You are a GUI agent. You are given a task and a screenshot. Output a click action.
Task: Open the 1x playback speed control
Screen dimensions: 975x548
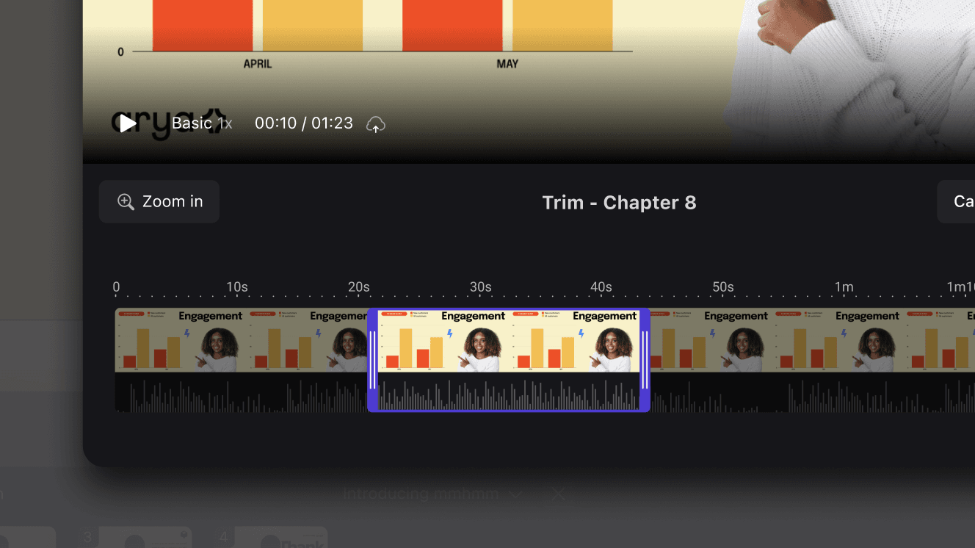pyautogui.click(x=225, y=123)
